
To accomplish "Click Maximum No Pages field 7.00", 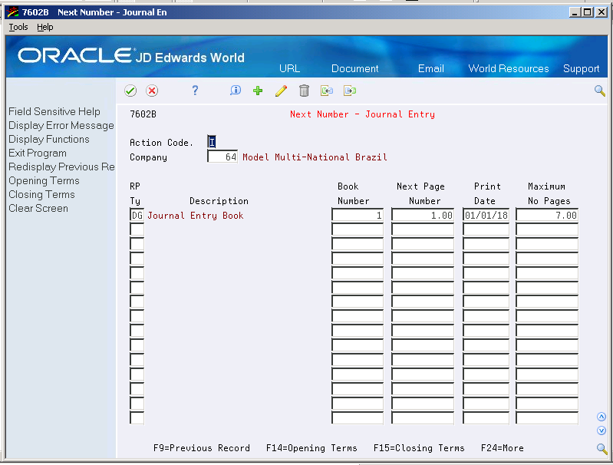I will tap(547, 215).
